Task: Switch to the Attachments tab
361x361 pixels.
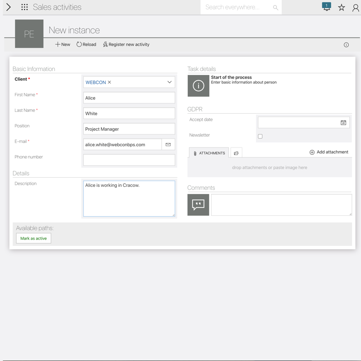Action: click(x=209, y=153)
